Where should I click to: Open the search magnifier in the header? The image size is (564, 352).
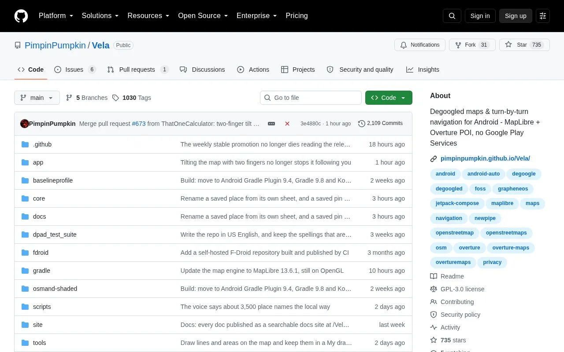(x=452, y=16)
